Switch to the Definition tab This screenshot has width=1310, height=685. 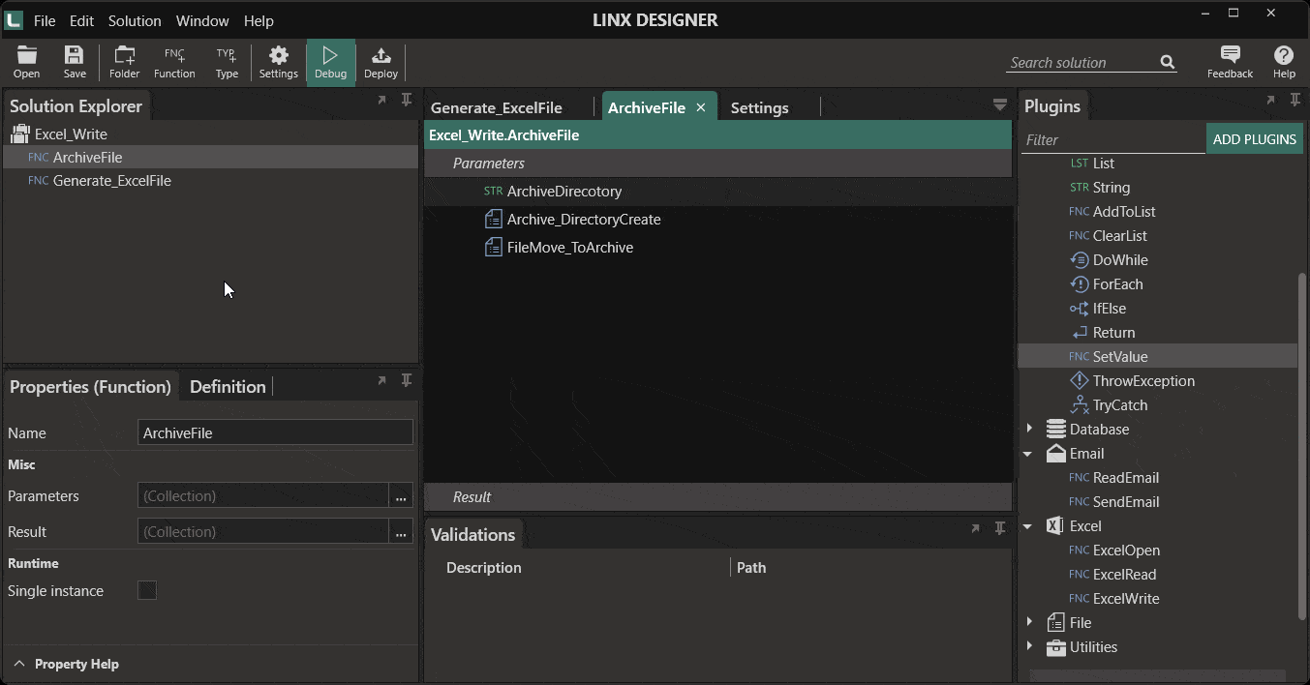[x=228, y=387]
